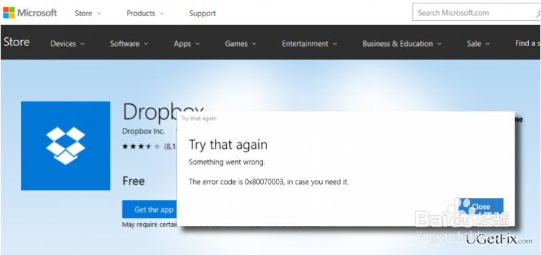Expand the Games menu
The height and width of the screenshot is (255, 541).
[x=241, y=44]
